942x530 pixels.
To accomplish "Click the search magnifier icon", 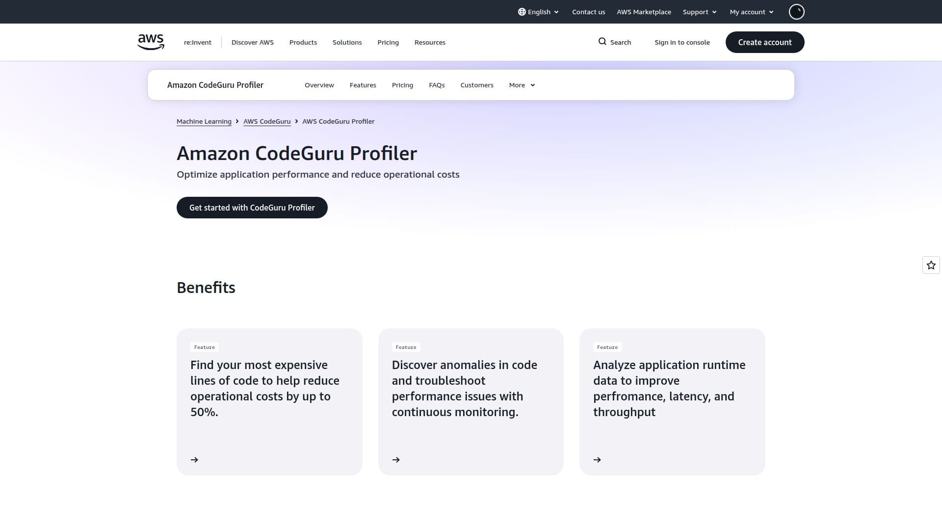I will coord(602,42).
